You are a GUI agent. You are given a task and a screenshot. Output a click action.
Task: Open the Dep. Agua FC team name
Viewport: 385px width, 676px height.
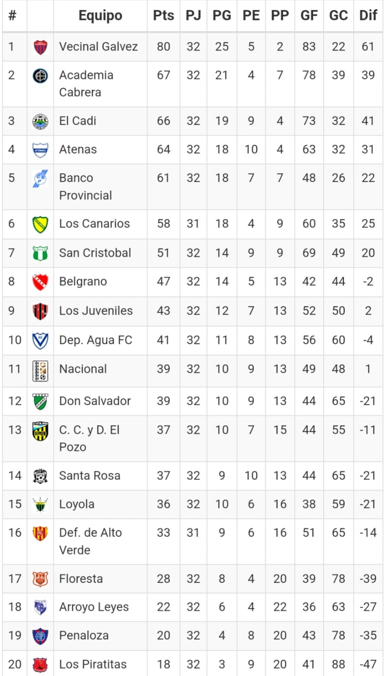[x=95, y=340]
